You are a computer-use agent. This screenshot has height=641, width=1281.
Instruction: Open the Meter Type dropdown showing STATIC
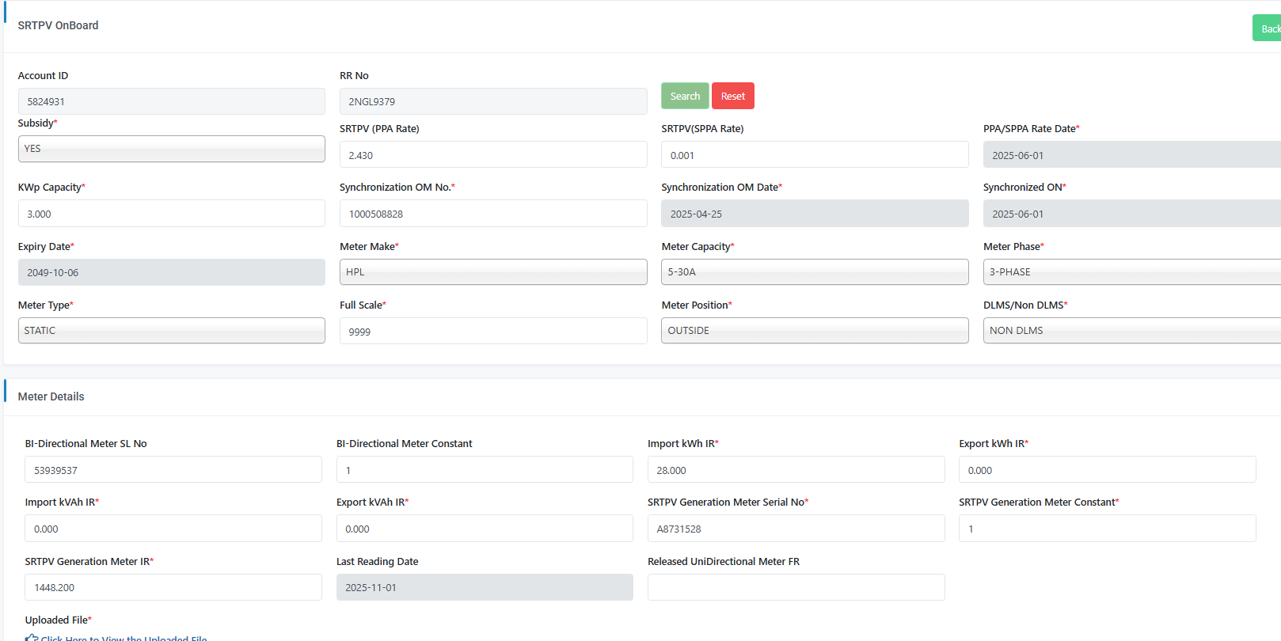[171, 331]
